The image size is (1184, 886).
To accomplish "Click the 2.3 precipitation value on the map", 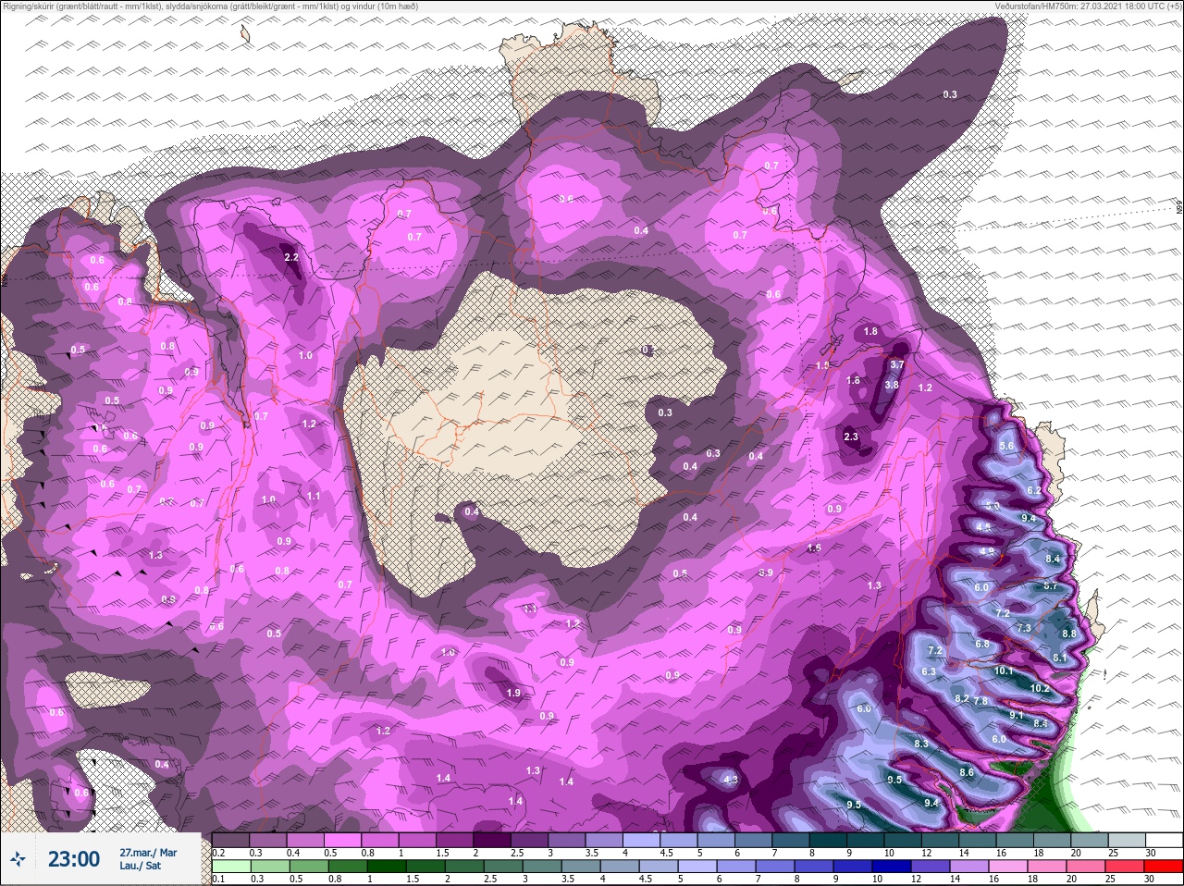I will tap(851, 437).
